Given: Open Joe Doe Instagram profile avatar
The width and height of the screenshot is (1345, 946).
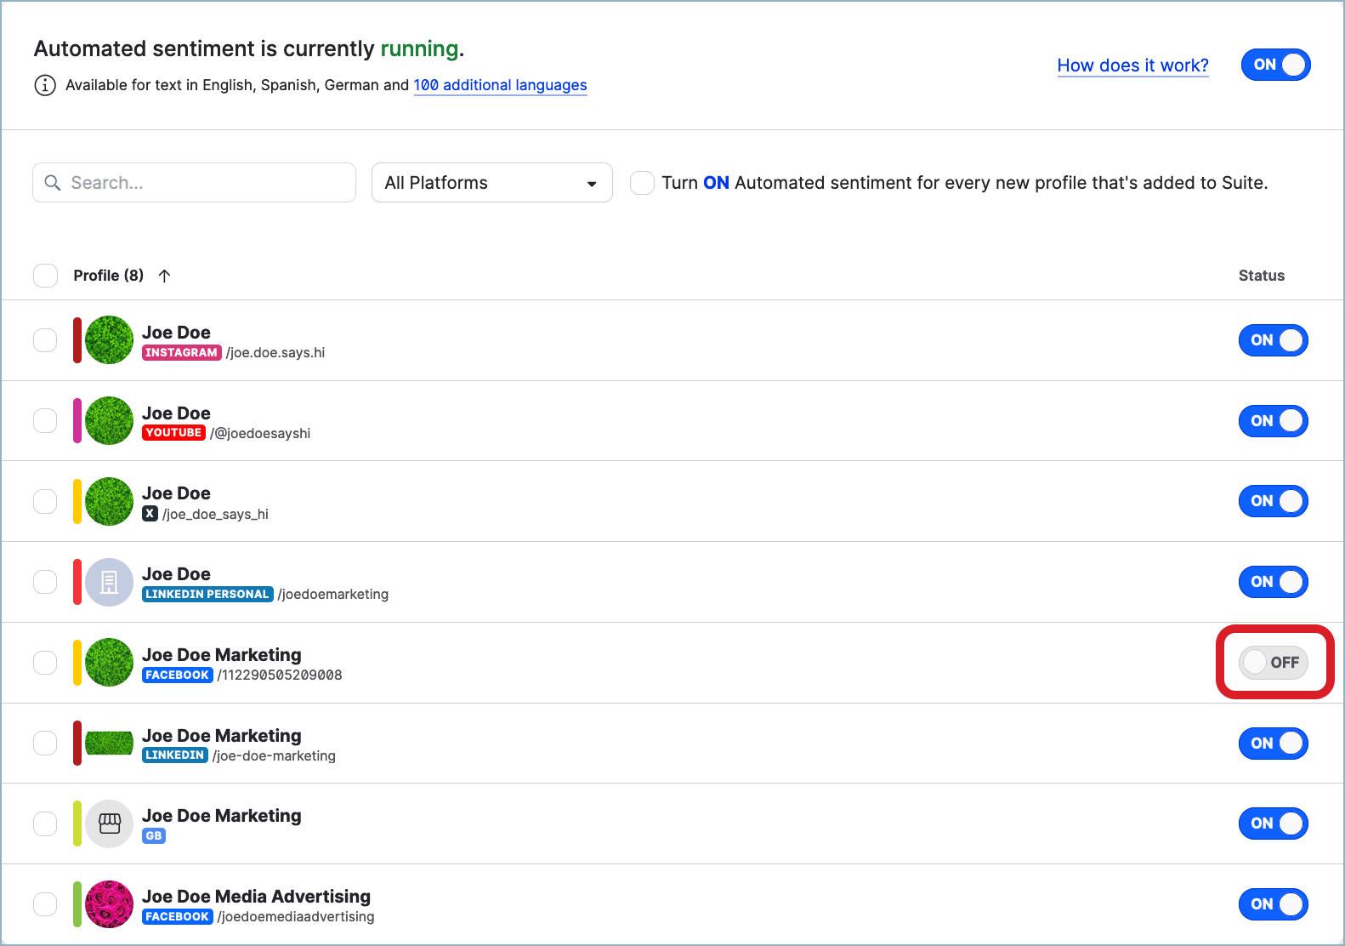Looking at the screenshot, I should coord(110,340).
